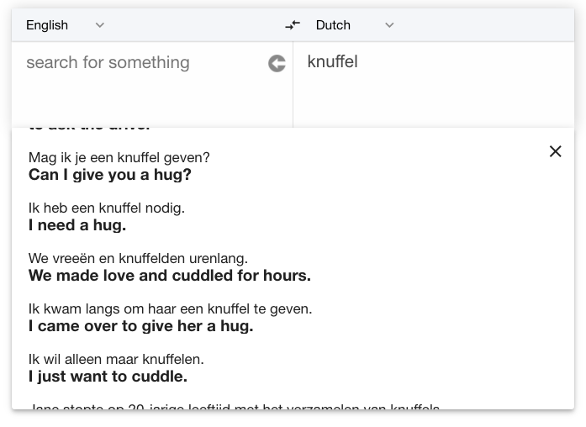Select sentence 'Mag ik je een knuffel geven?'
This screenshot has width=586, height=427.
(119, 157)
